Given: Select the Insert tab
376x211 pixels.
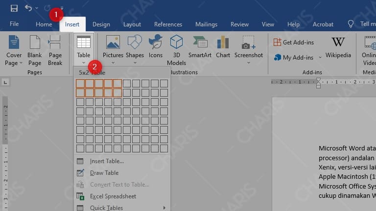Looking at the screenshot, I should [72, 24].
